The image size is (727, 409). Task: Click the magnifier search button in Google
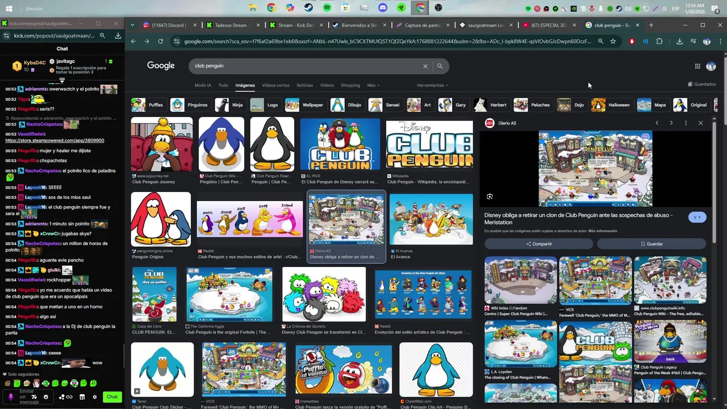(x=440, y=66)
